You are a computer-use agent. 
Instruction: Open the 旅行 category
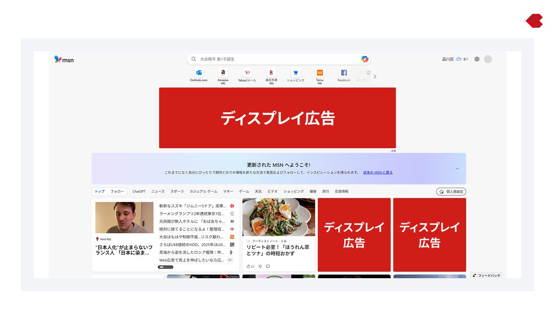click(326, 192)
